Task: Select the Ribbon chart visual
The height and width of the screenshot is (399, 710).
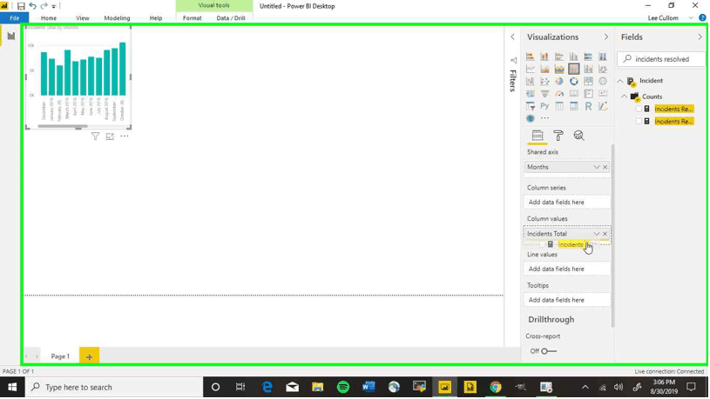Action: [x=603, y=70]
